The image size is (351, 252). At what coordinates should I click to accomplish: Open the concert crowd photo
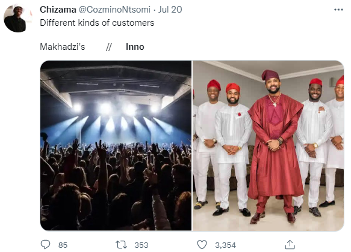(116, 145)
